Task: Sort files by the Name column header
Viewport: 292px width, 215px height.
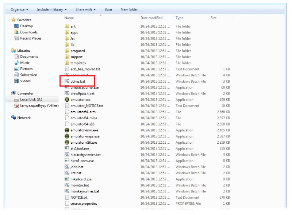Action: tap(69, 18)
